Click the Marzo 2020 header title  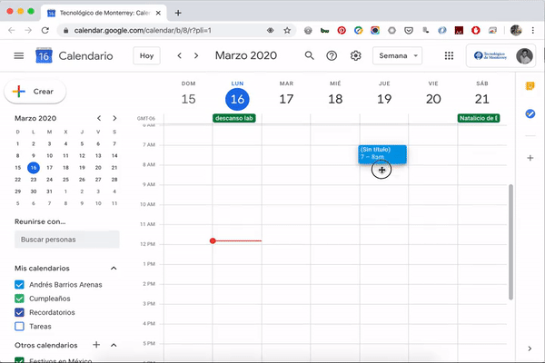click(x=246, y=55)
